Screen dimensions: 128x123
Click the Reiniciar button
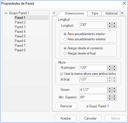pyautogui.click(x=66, y=106)
